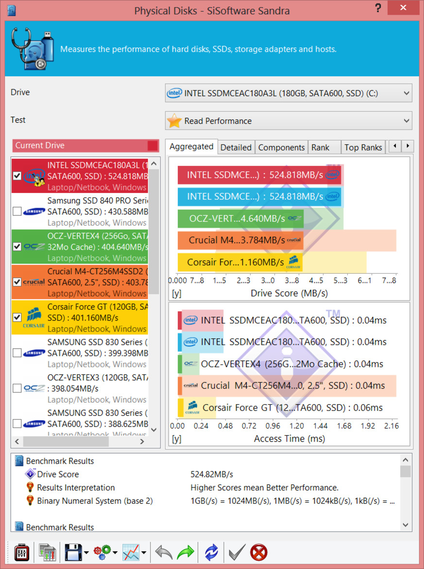This screenshot has height=569, width=424.
Task: Uncheck the Corsair Force GT checkbox
Action: [17, 318]
